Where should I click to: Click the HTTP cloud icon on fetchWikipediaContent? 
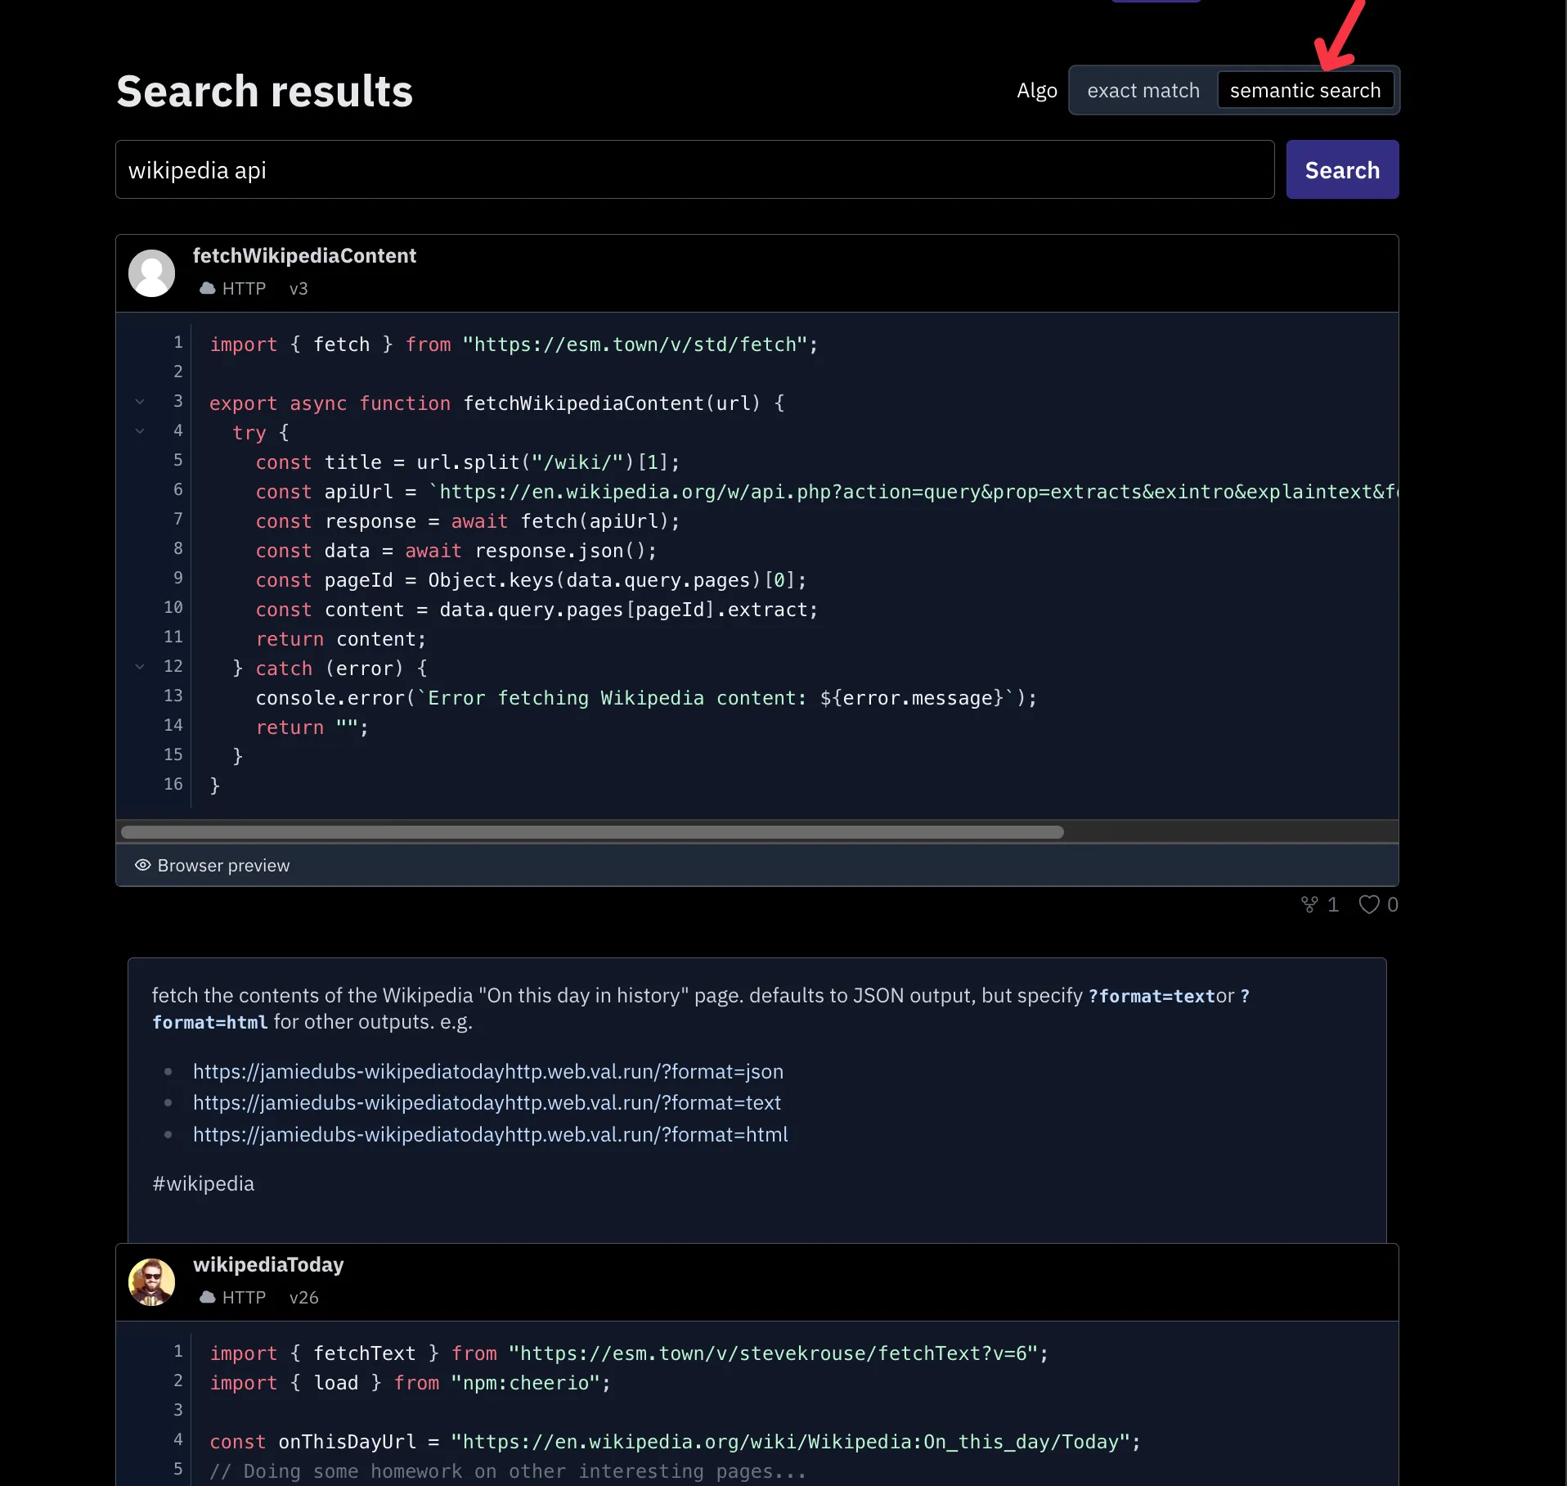[x=204, y=288]
